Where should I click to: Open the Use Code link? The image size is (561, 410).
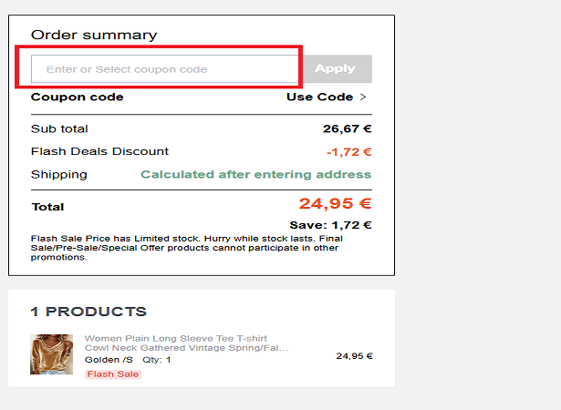pyautogui.click(x=319, y=97)
